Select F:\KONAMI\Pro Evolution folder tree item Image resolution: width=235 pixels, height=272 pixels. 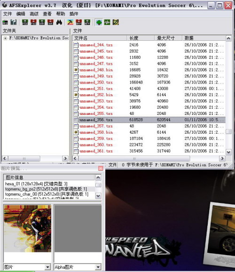coord(39,38)
